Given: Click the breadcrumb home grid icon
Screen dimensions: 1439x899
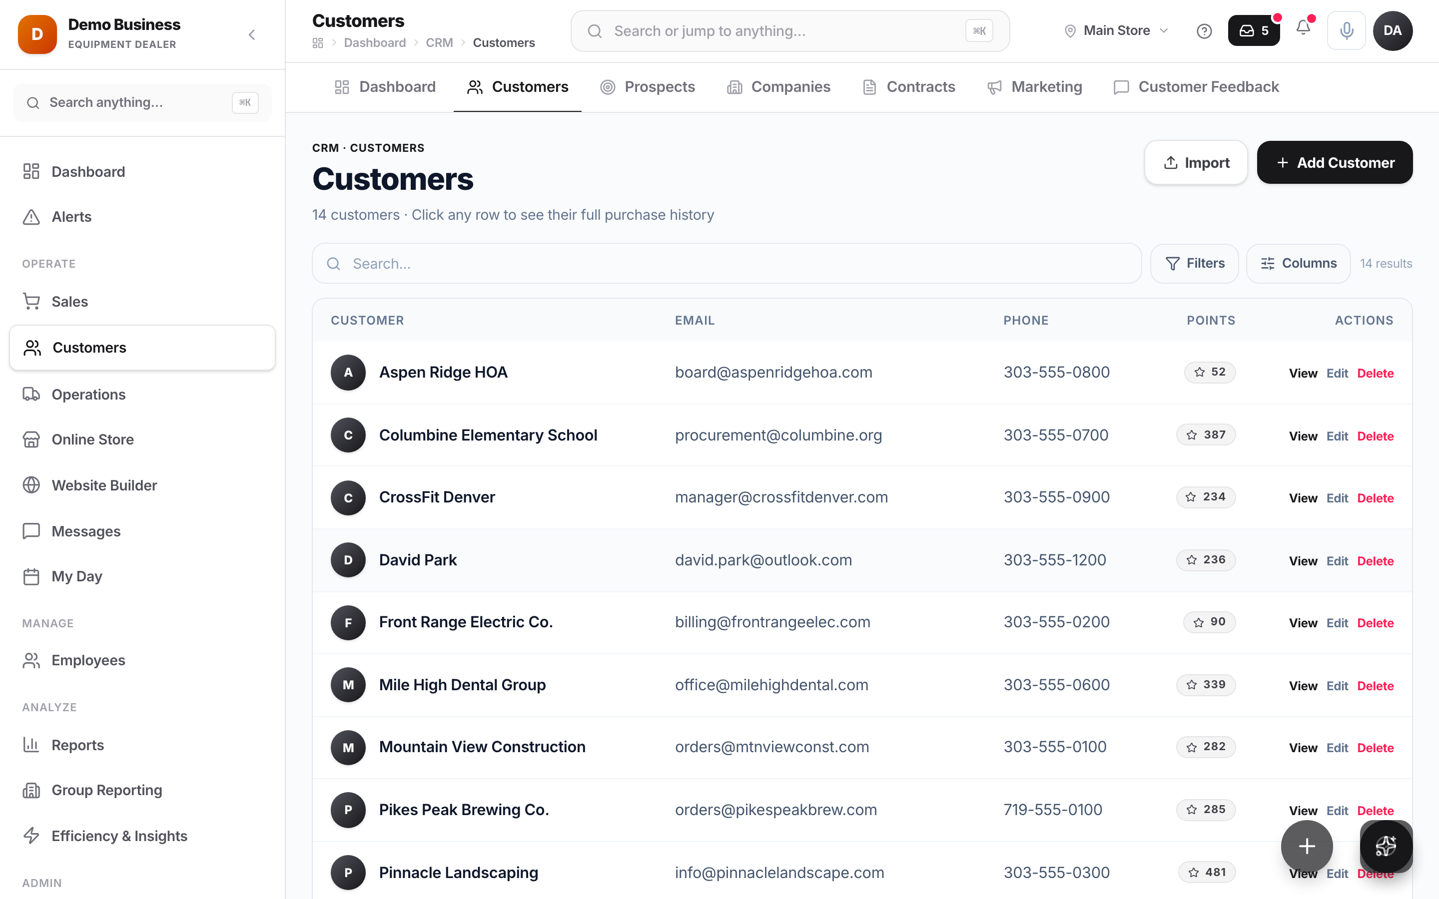Looking at the screenshot, I should tap(318, 43).
